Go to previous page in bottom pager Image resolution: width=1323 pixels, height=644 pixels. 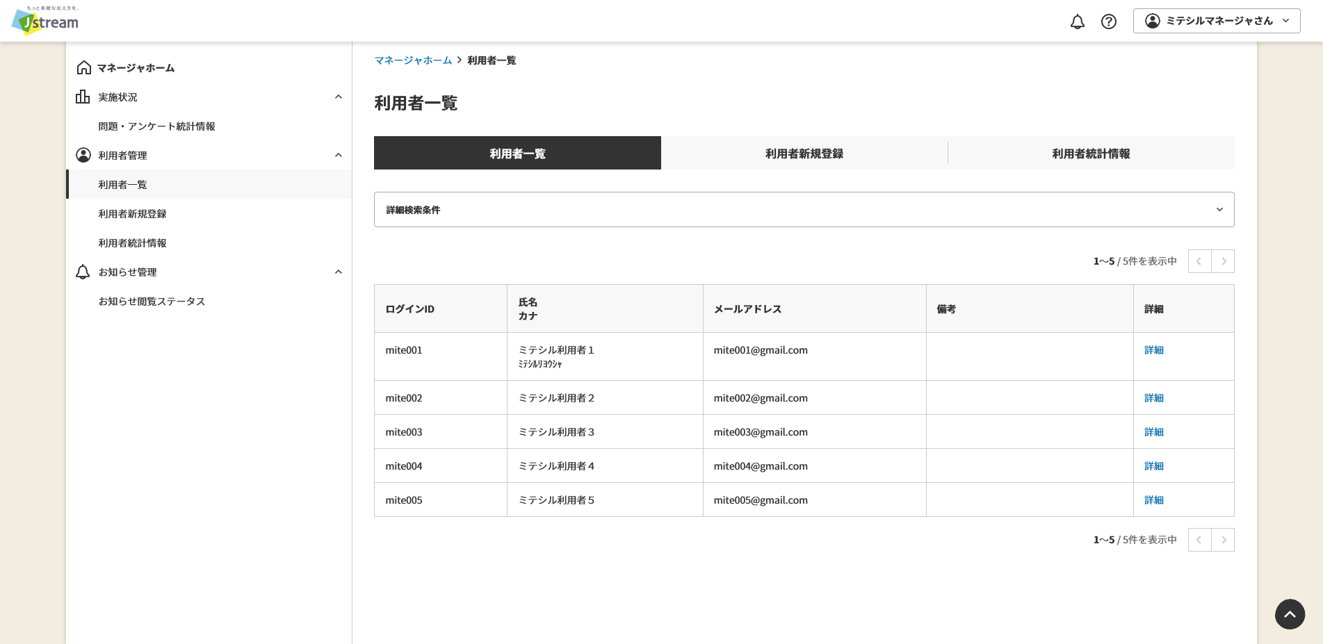pyautogui.click(x=1199, y=540)
